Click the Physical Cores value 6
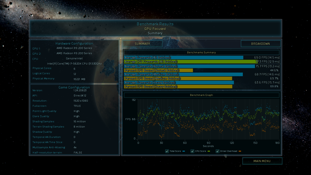 click(x=74, y=69)
